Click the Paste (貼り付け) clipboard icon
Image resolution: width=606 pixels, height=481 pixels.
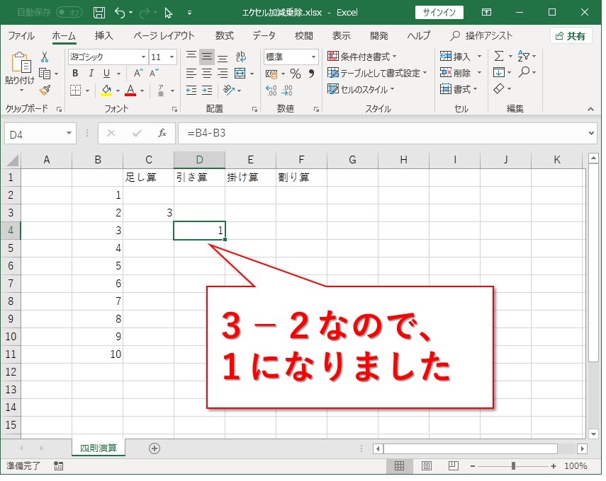pos(21,62)
